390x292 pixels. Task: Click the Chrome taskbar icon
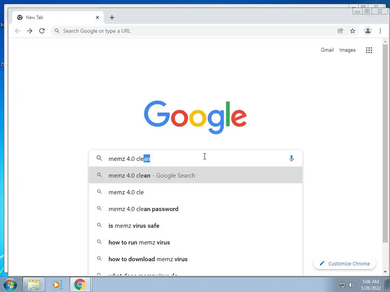(80, 284)
